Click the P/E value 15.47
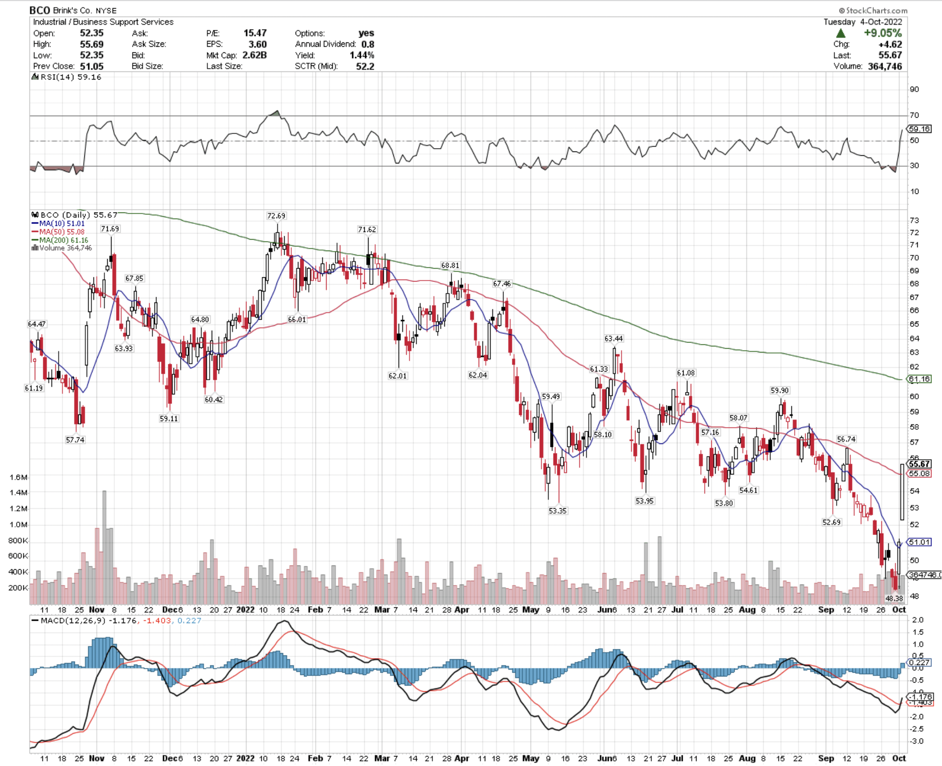The image size is (942, 766). [255, 33]
